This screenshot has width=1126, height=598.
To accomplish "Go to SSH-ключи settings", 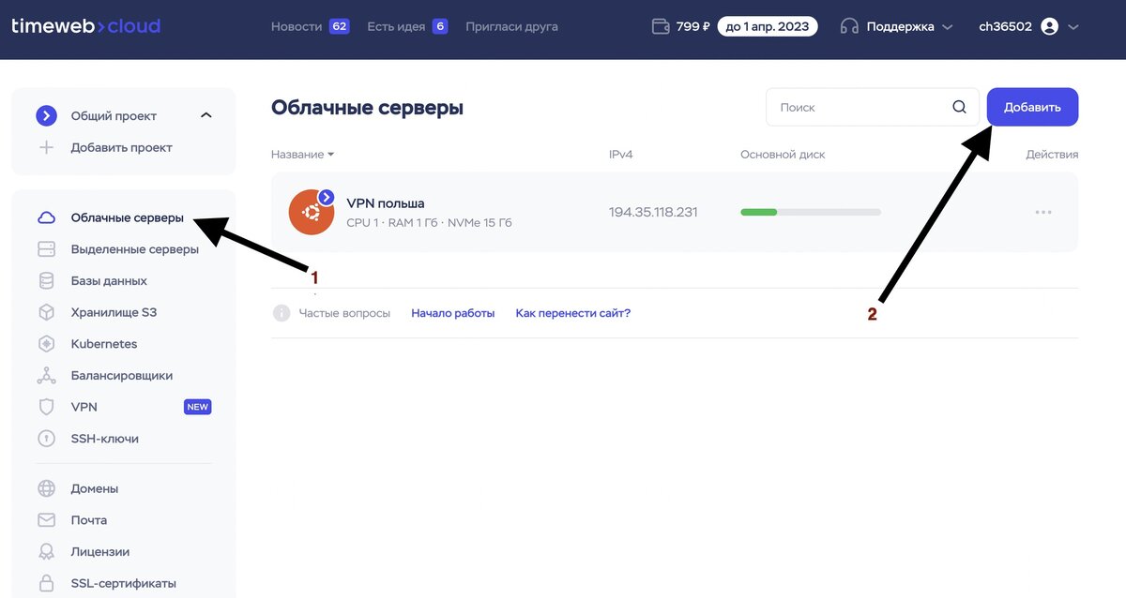I will coord(105,438).
